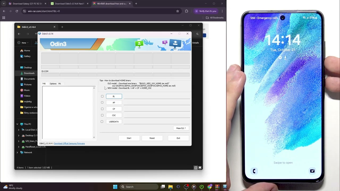340x191 pixels.
Task: Switch to the Download Galaxy S21 FE browser tab
Action: 27,4
